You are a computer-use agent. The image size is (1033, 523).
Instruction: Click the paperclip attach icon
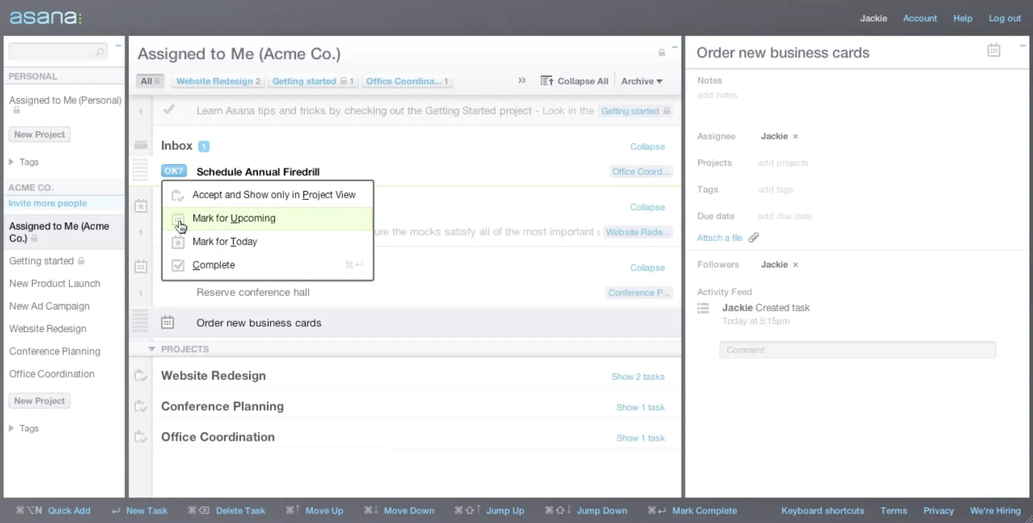[754, 237]
